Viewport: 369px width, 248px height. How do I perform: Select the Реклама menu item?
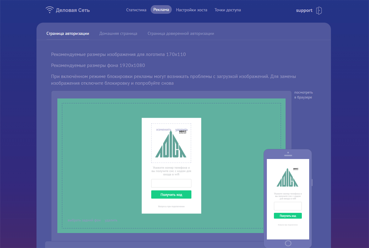click(x=161, y=10)
